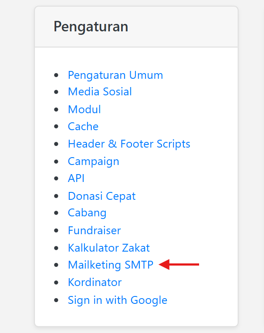
Task: Open Sign in with Google settings
Action: (117, 300)
